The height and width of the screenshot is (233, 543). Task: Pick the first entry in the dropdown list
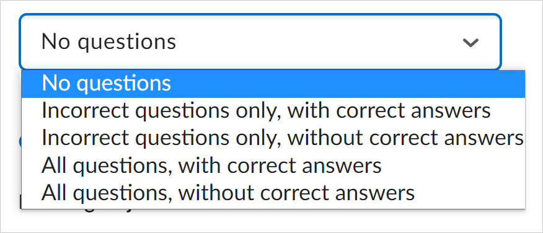[273, 84]
